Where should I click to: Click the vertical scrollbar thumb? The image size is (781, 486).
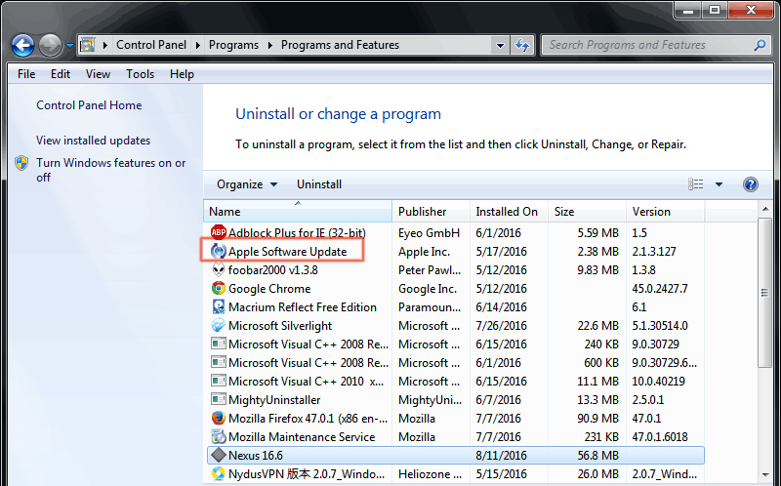tap(764, 293)
